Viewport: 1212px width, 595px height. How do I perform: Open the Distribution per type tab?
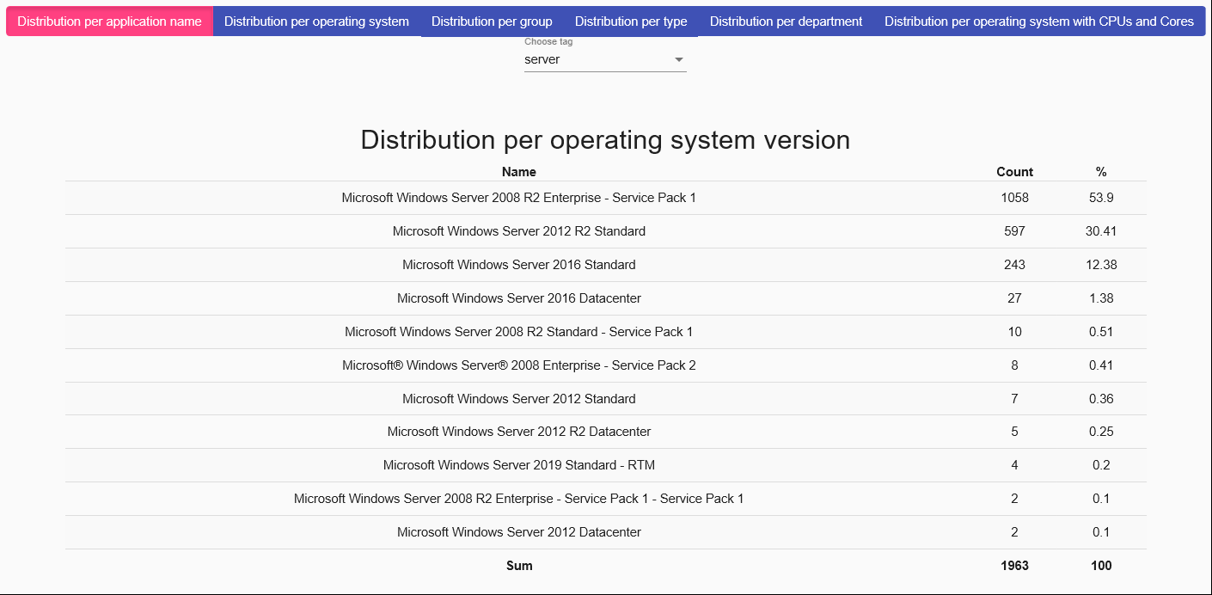pyautogui.click(x=631, y=21)
